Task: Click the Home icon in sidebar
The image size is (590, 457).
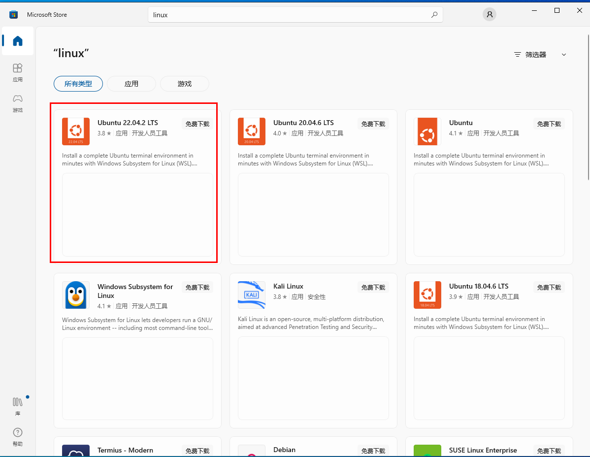Action: (18, 41)
